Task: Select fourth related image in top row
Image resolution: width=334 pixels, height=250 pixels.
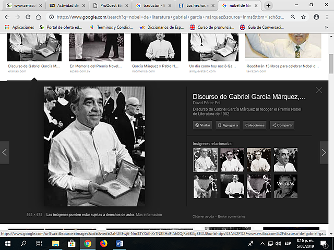Action: 285,160
